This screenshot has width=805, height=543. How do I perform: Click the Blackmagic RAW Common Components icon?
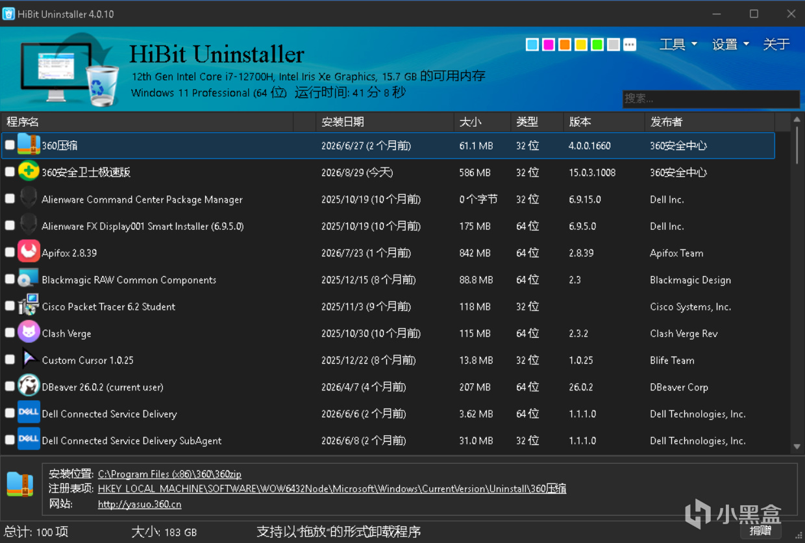pyautogui.click(x=29, y=279)
